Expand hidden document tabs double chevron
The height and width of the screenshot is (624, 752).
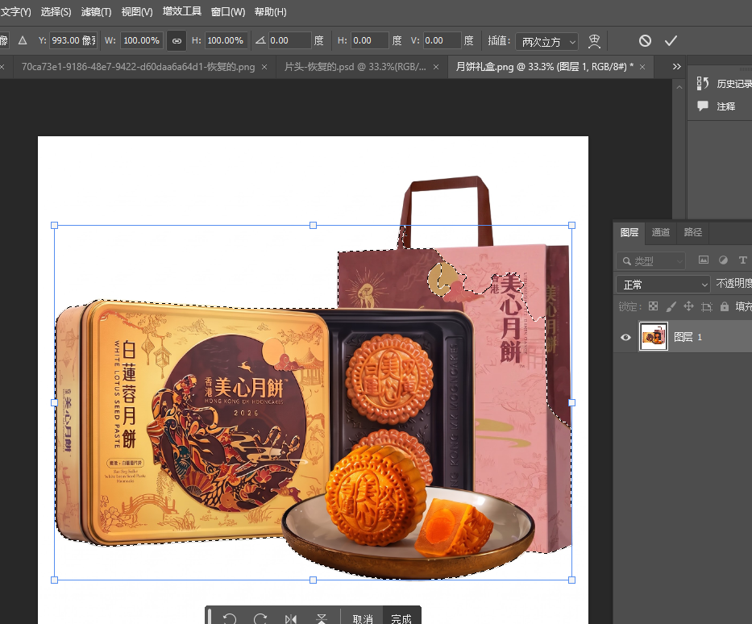[x=677, y=67]
